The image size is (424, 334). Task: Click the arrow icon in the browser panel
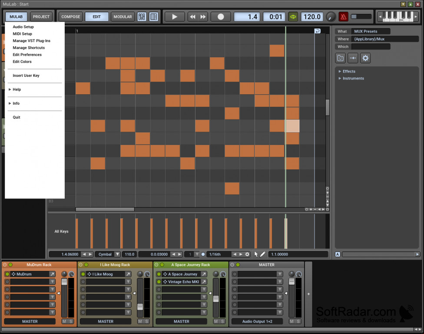click(x=353, y=58)
